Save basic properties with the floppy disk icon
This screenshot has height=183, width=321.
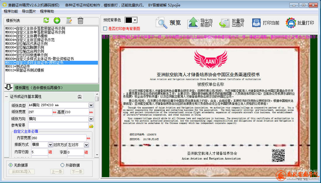click(x=80, y=97)
